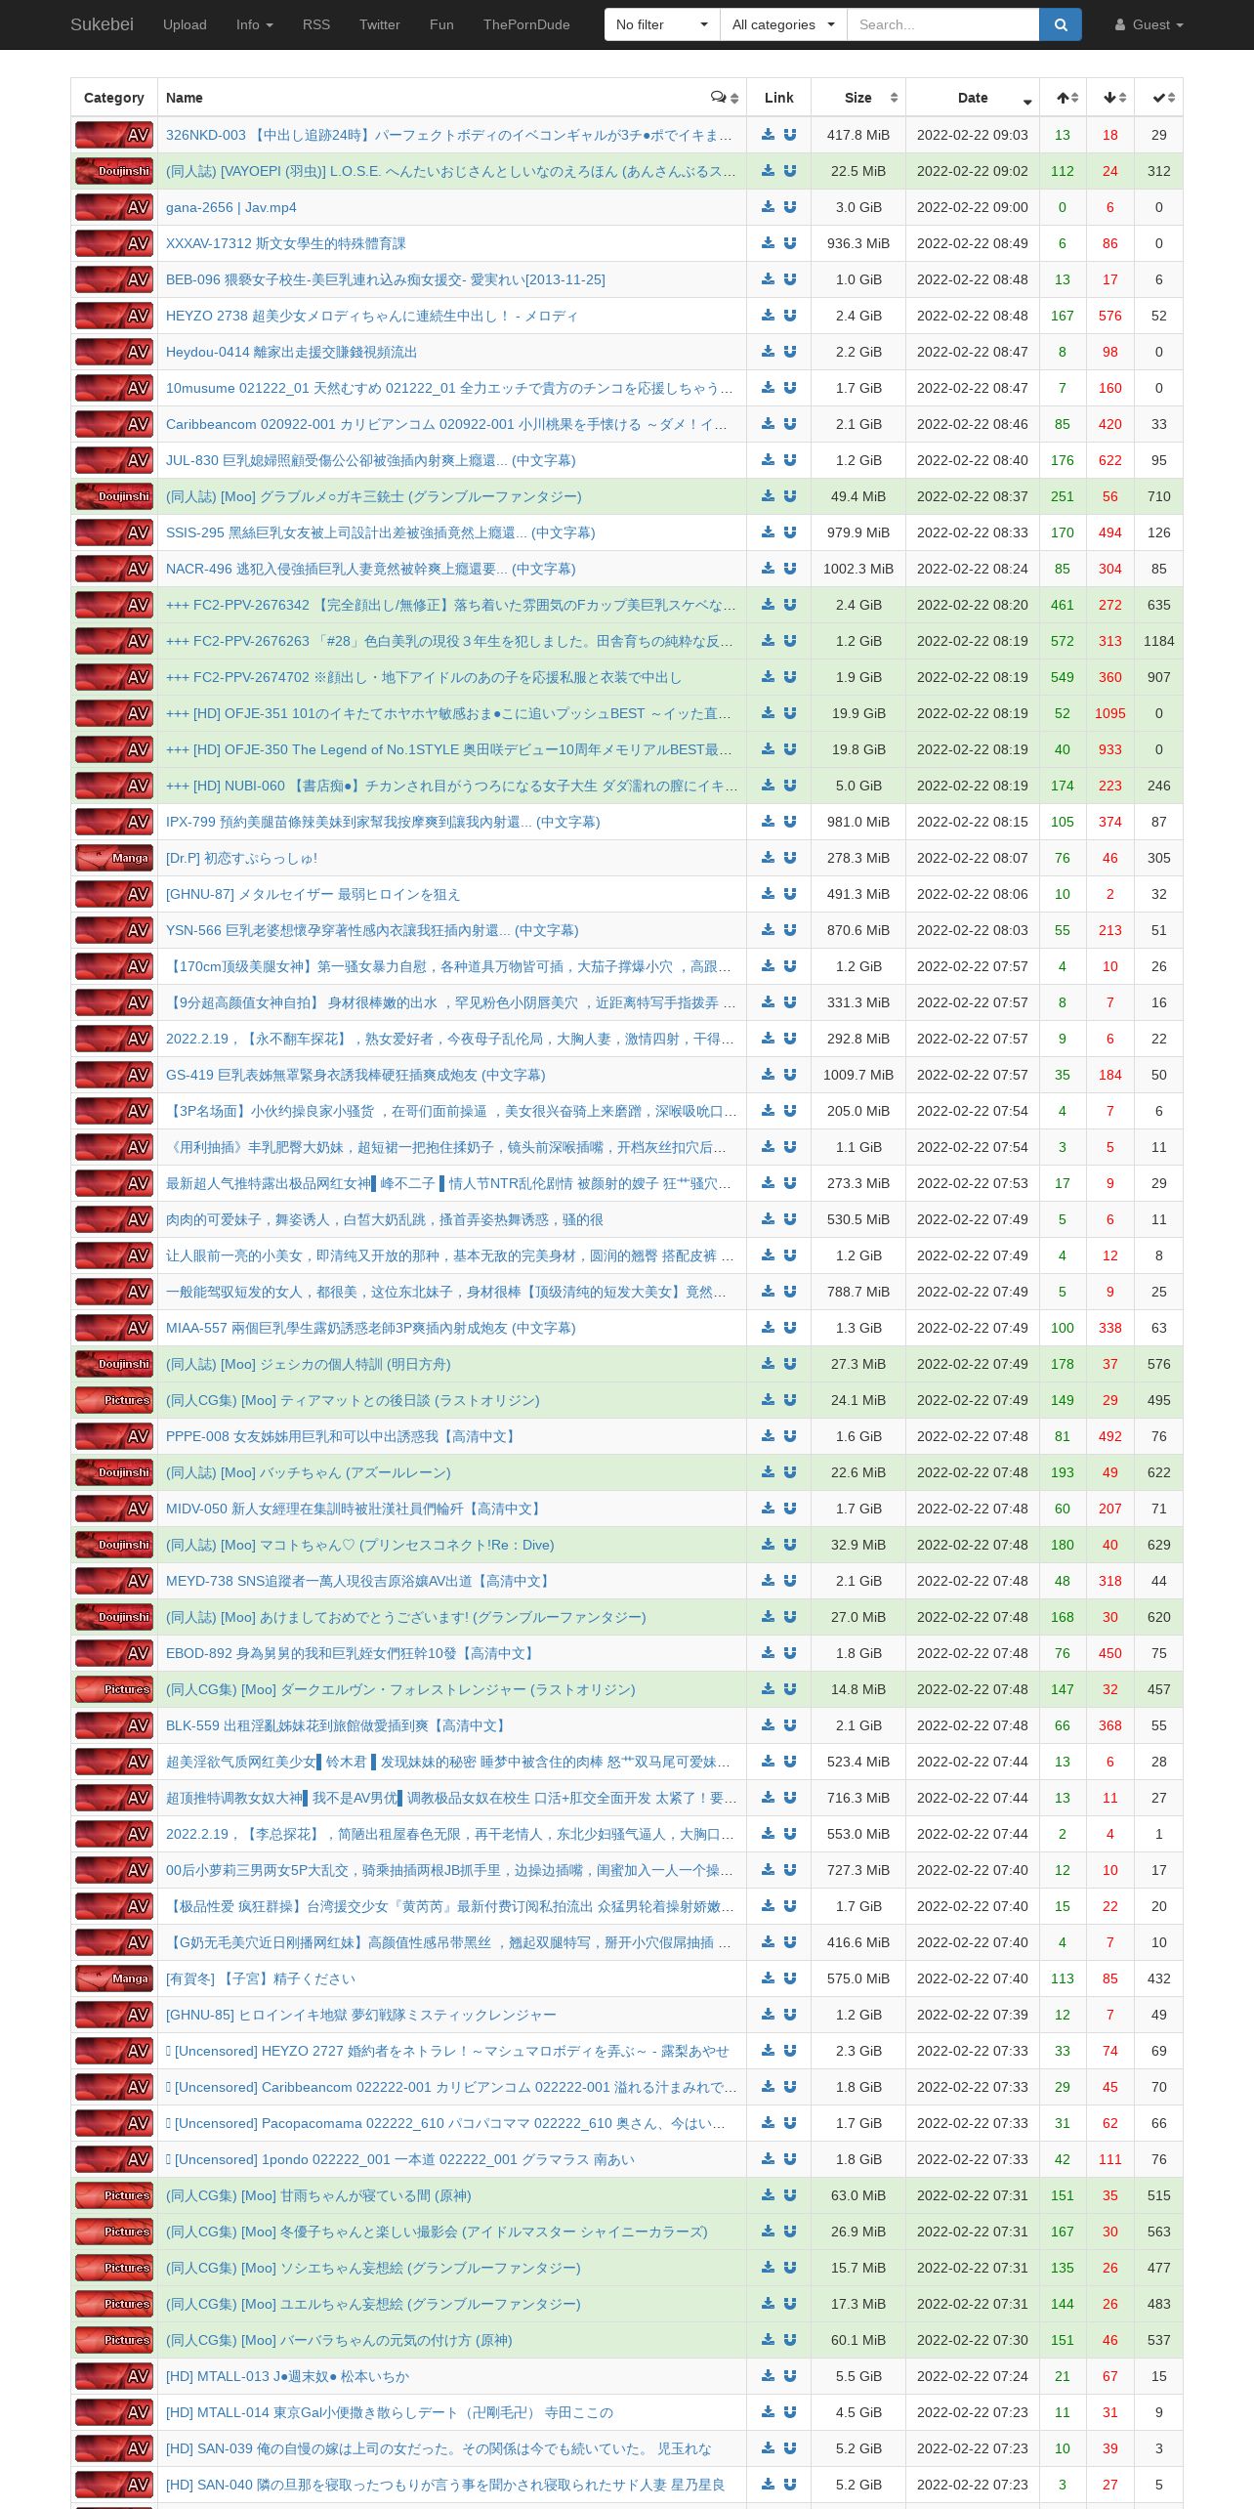Click date cell 2022-02-22 08:07

click(x=973, y=858)
